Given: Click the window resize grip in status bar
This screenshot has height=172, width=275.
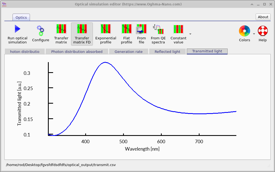Looking at the screenshot, I should point(269,166).
